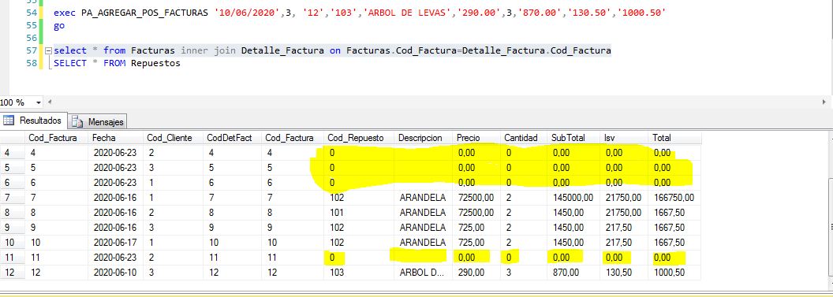833x297 pixels.
Task: Click the exec PA_AGREGAR_POS_FACTURAS code line
Action: 360,13
